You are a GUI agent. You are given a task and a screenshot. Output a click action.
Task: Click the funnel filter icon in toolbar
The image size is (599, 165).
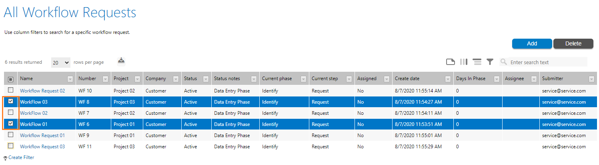pos(490,62)
